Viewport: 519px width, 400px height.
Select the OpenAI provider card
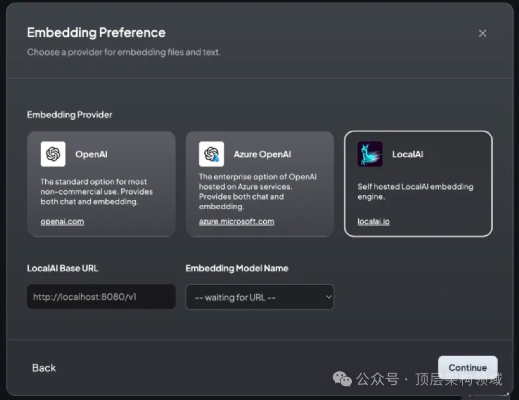click(x=101, y=184)
